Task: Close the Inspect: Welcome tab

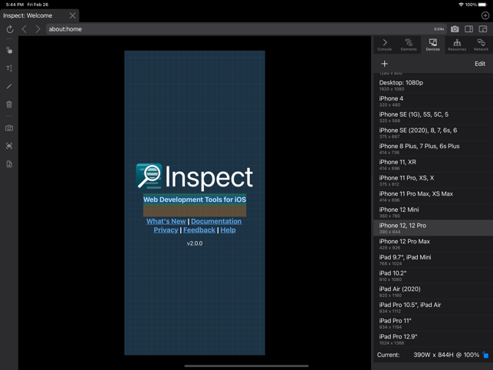Action: [73, 15]
